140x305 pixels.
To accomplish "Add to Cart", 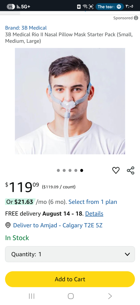I will pyautogui.click(x=70, y=279).
